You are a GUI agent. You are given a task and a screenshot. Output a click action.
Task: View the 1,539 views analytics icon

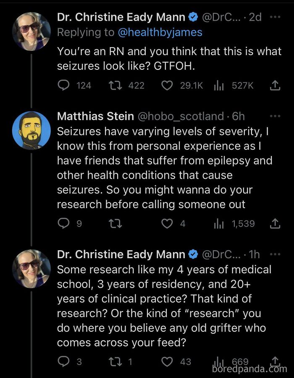[219, 224]
